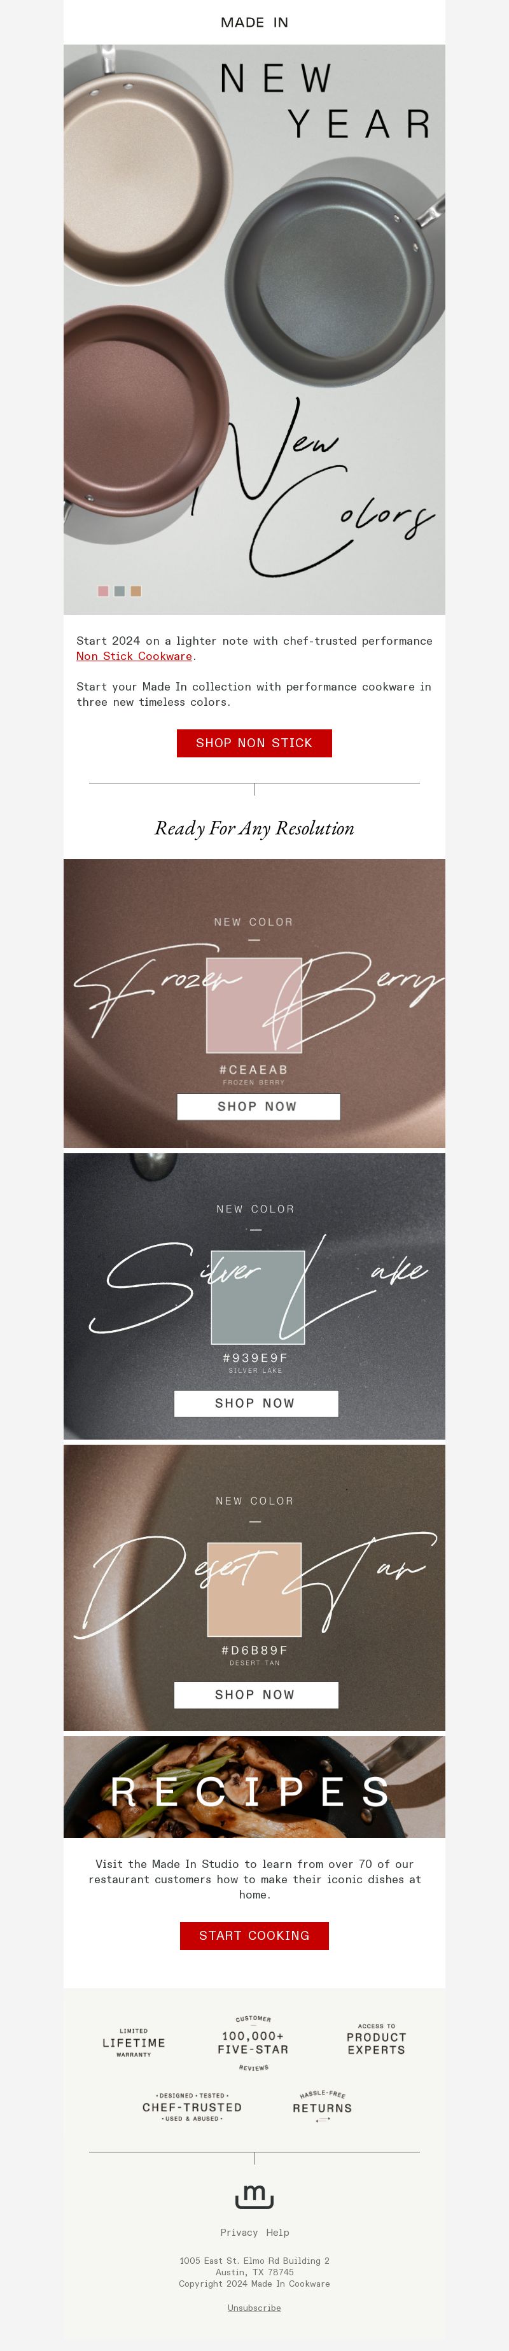
Task: Open the Non Stick Cookware link
Action: pyautogui.click(x=134, y=656)
